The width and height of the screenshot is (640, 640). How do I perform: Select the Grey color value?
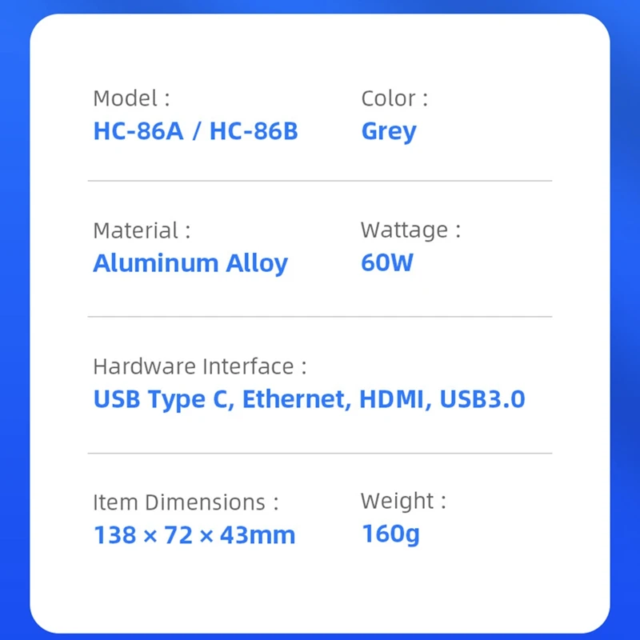click(x=389, y=132)
